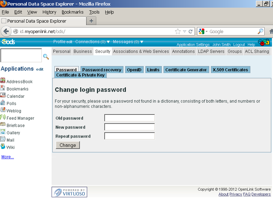Click the Mail application icon
Image resolution: width=273 pixels, height=199 pixels.
click(3, 140)
